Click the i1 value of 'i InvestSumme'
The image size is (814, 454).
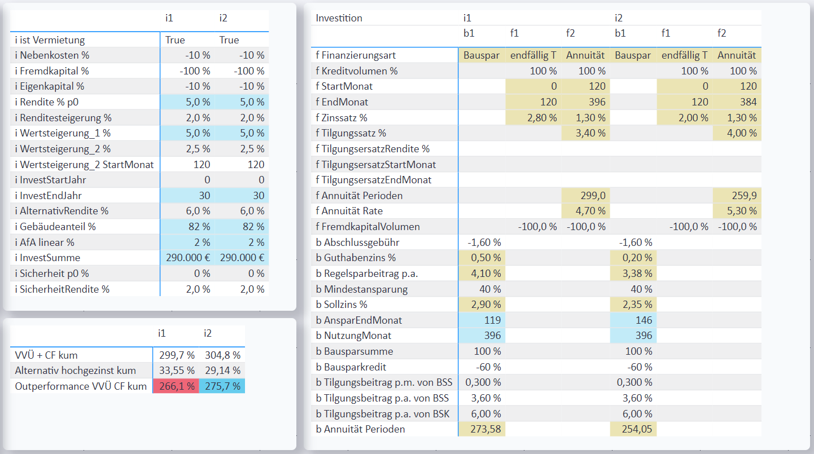pyautogui.click(x=188, y=258)
